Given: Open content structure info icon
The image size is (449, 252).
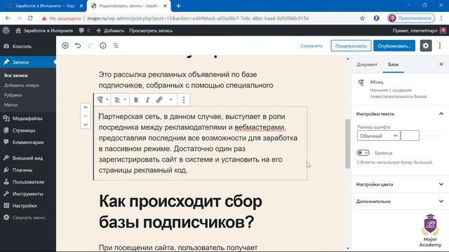Looking at the screenshot, I should pyautogui.click(x=103, y=45).
